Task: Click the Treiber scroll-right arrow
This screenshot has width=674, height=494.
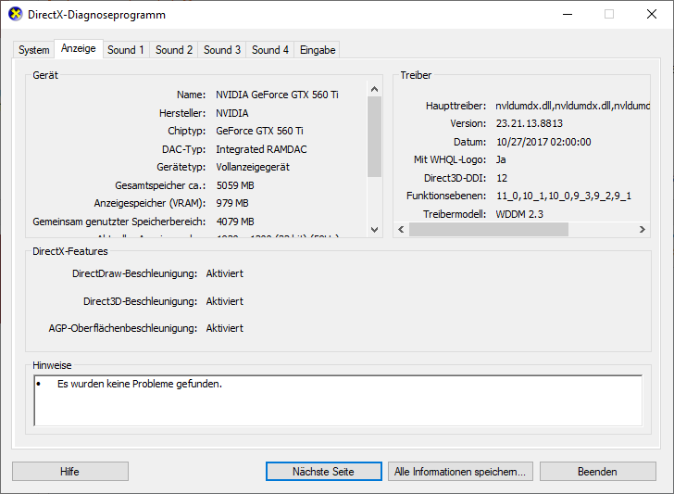Action: tap(643, 229)
